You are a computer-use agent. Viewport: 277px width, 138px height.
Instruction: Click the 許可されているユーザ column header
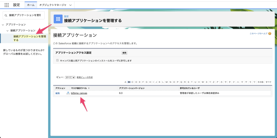(x=190, y=88)
